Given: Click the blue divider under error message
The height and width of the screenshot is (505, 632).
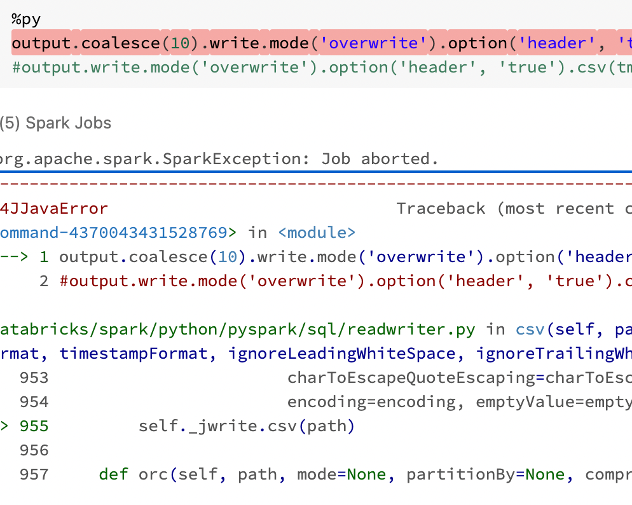Looking at the screenshot, I should click(316, 172).
